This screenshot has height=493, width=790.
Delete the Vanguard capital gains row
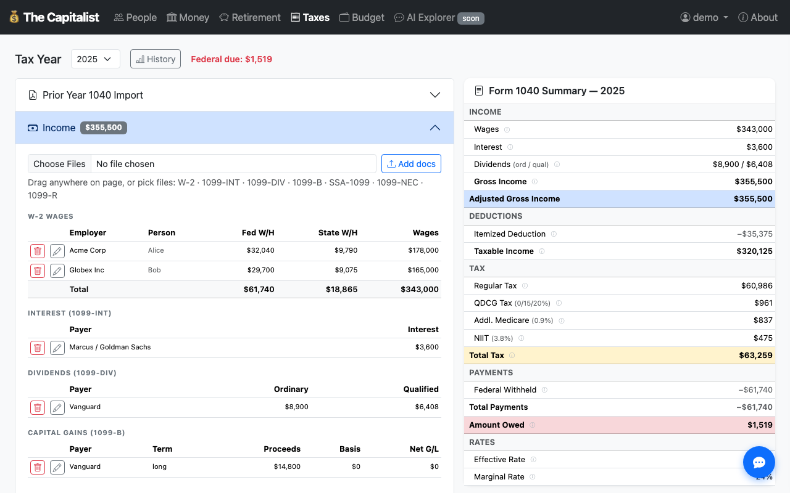pyautogui.click(x=37, y=467)
